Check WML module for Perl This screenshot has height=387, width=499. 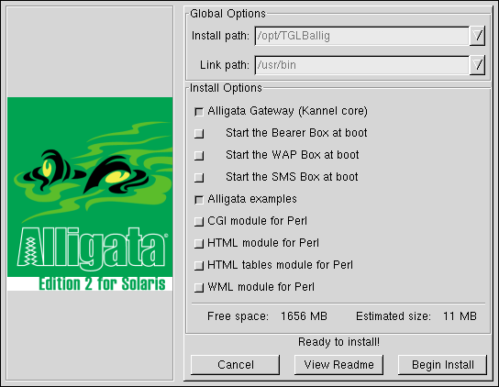[199, 288]
